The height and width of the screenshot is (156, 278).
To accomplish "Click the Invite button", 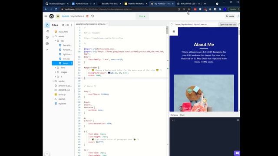I will (230, 16).
